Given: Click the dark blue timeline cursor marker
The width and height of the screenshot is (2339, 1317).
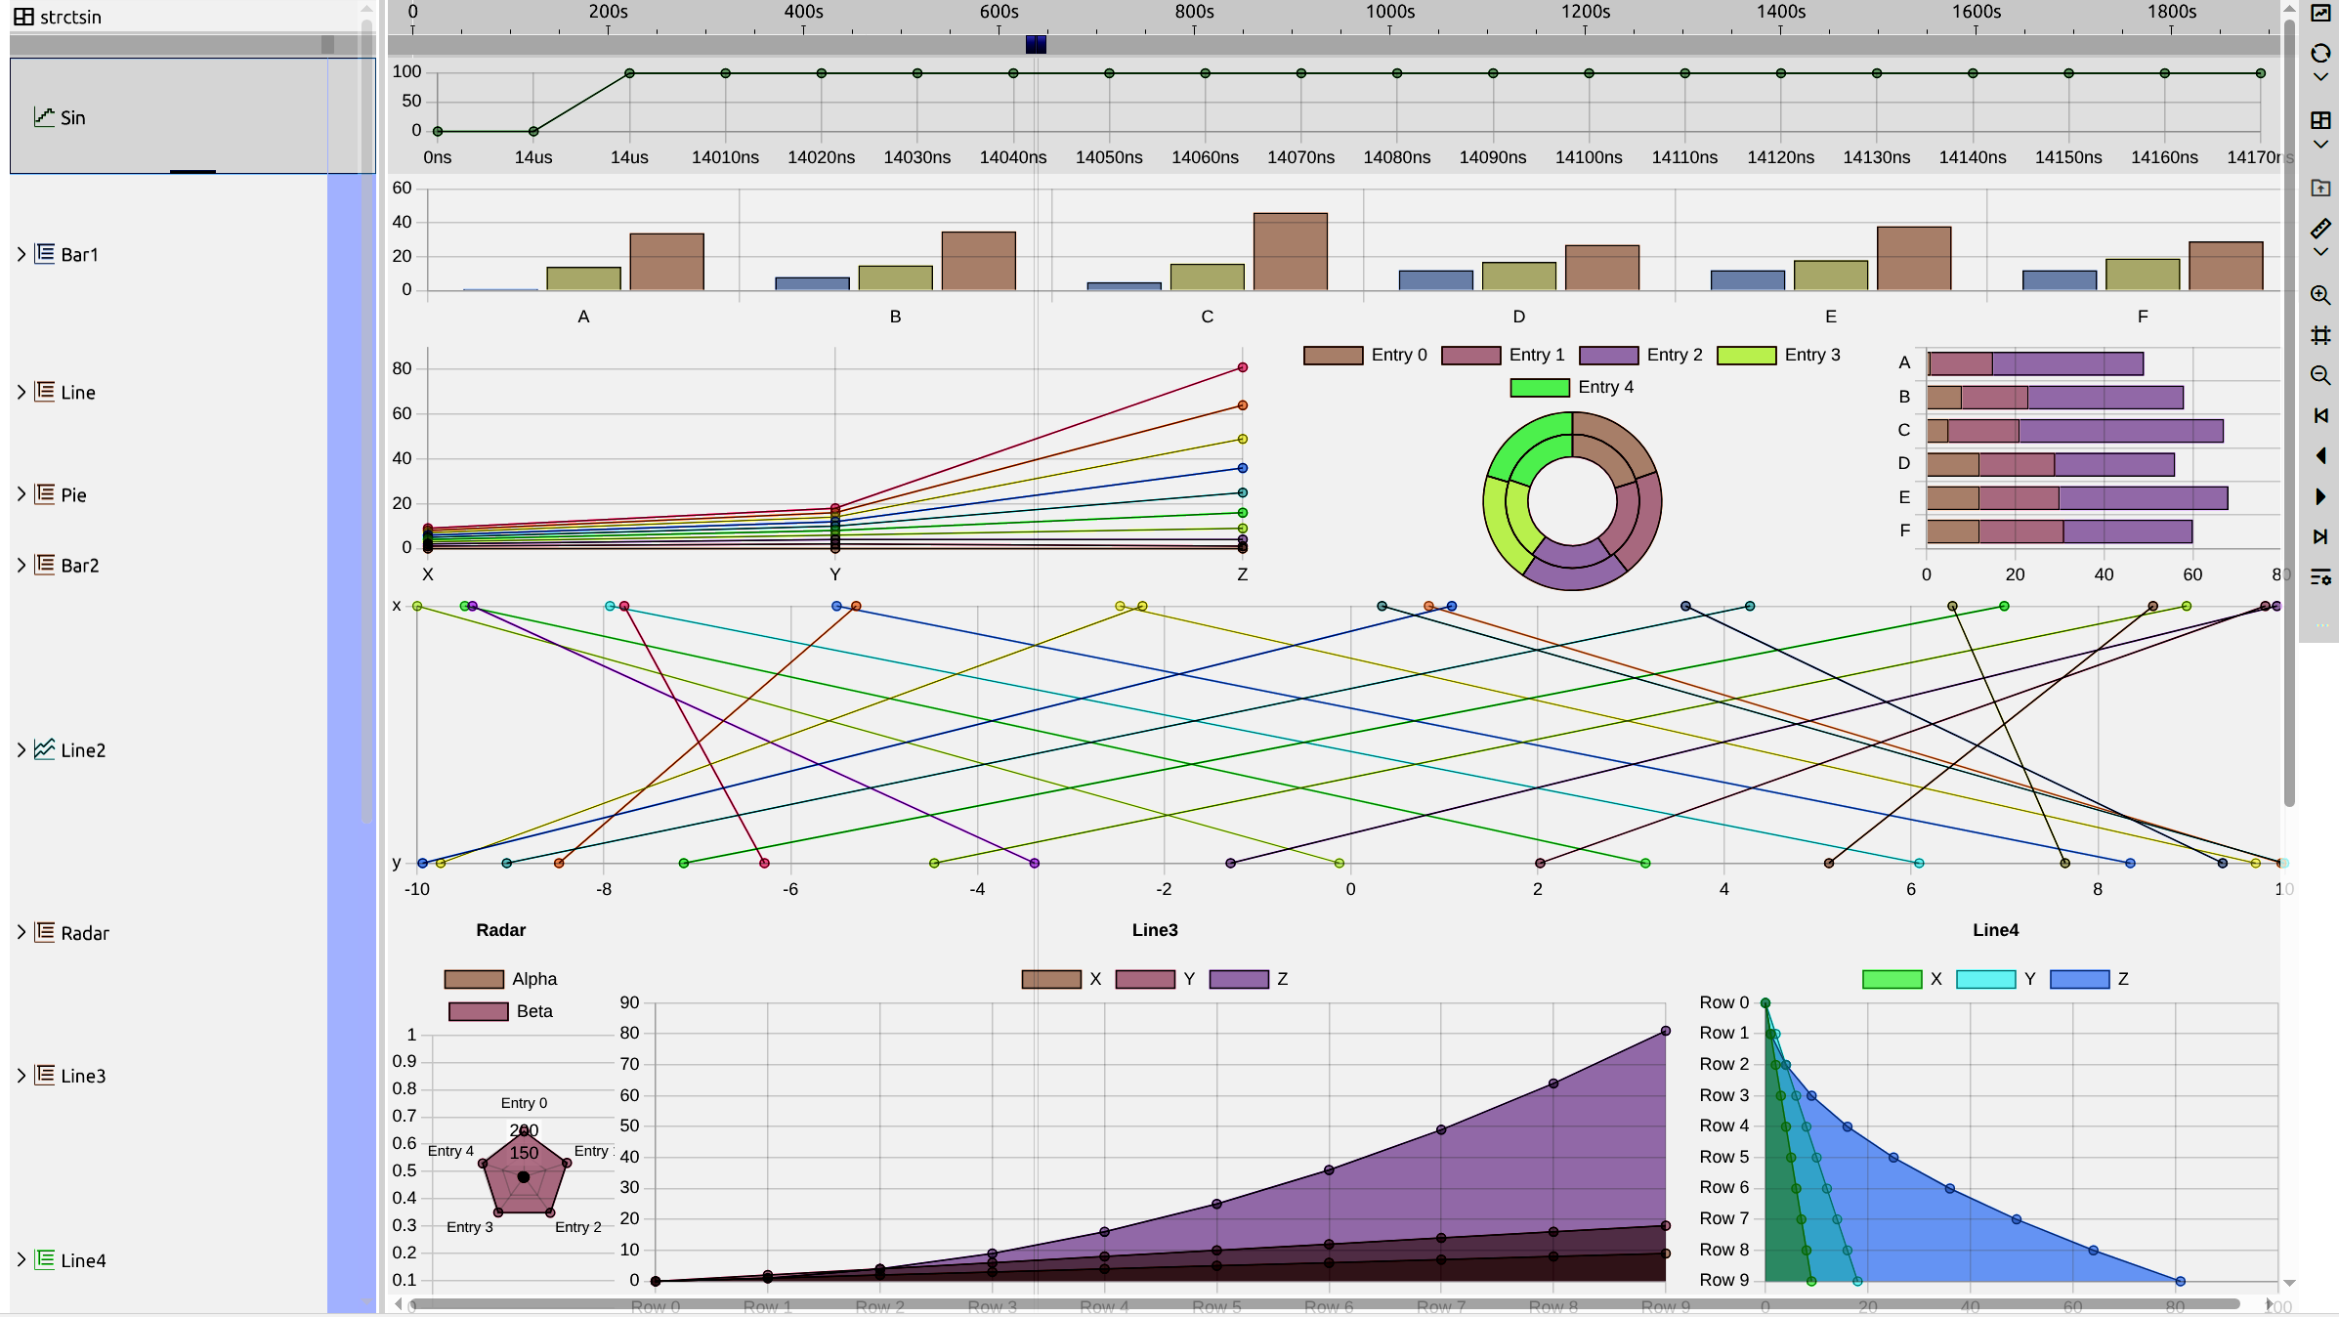Looking at the screenshot, I should point(1036,44).
